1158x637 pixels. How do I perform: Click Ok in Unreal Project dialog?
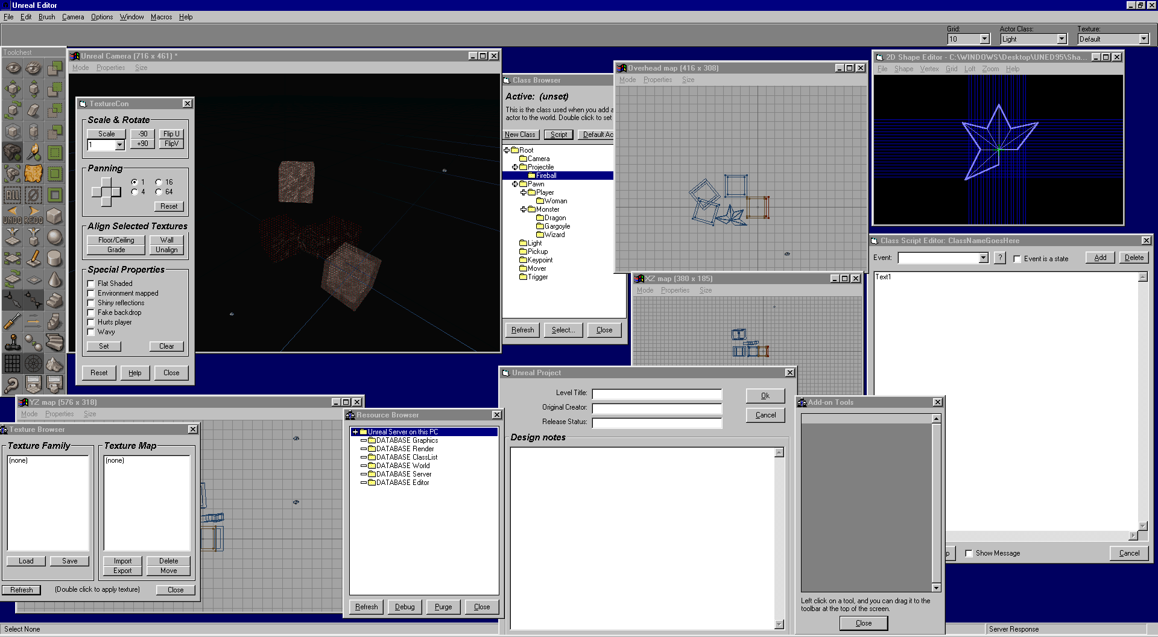[x=765, y=396]
